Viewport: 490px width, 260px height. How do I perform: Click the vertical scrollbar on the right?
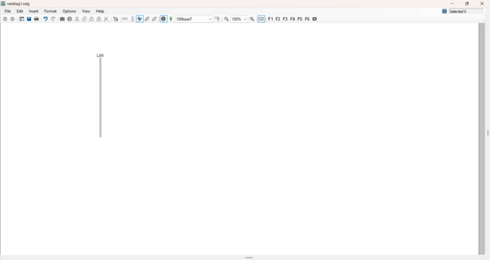tap(481, 139)
